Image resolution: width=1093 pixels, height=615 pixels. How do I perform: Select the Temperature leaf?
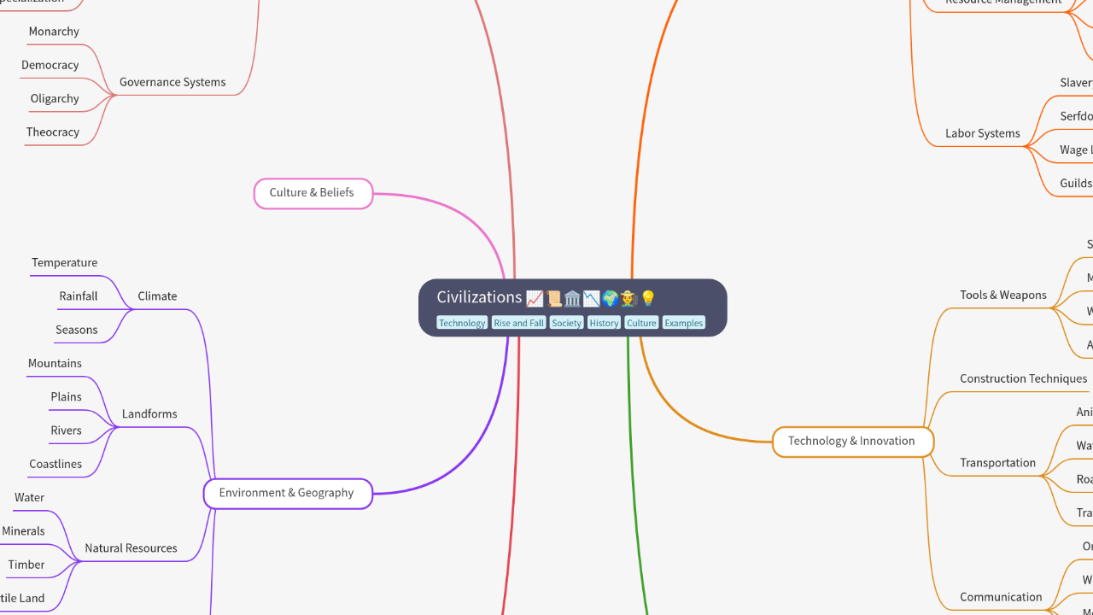[65, 262]
